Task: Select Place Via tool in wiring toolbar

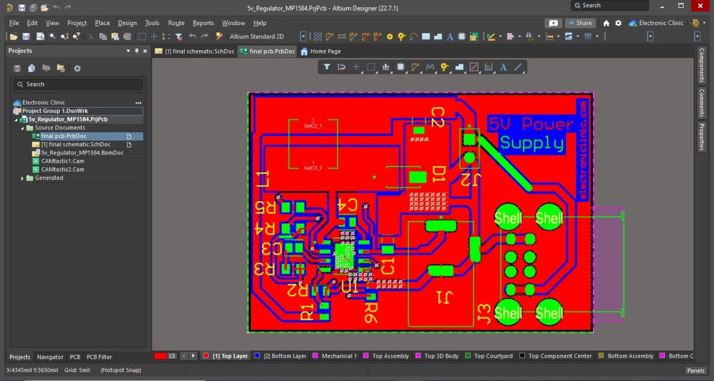Action: click(402, 36)
